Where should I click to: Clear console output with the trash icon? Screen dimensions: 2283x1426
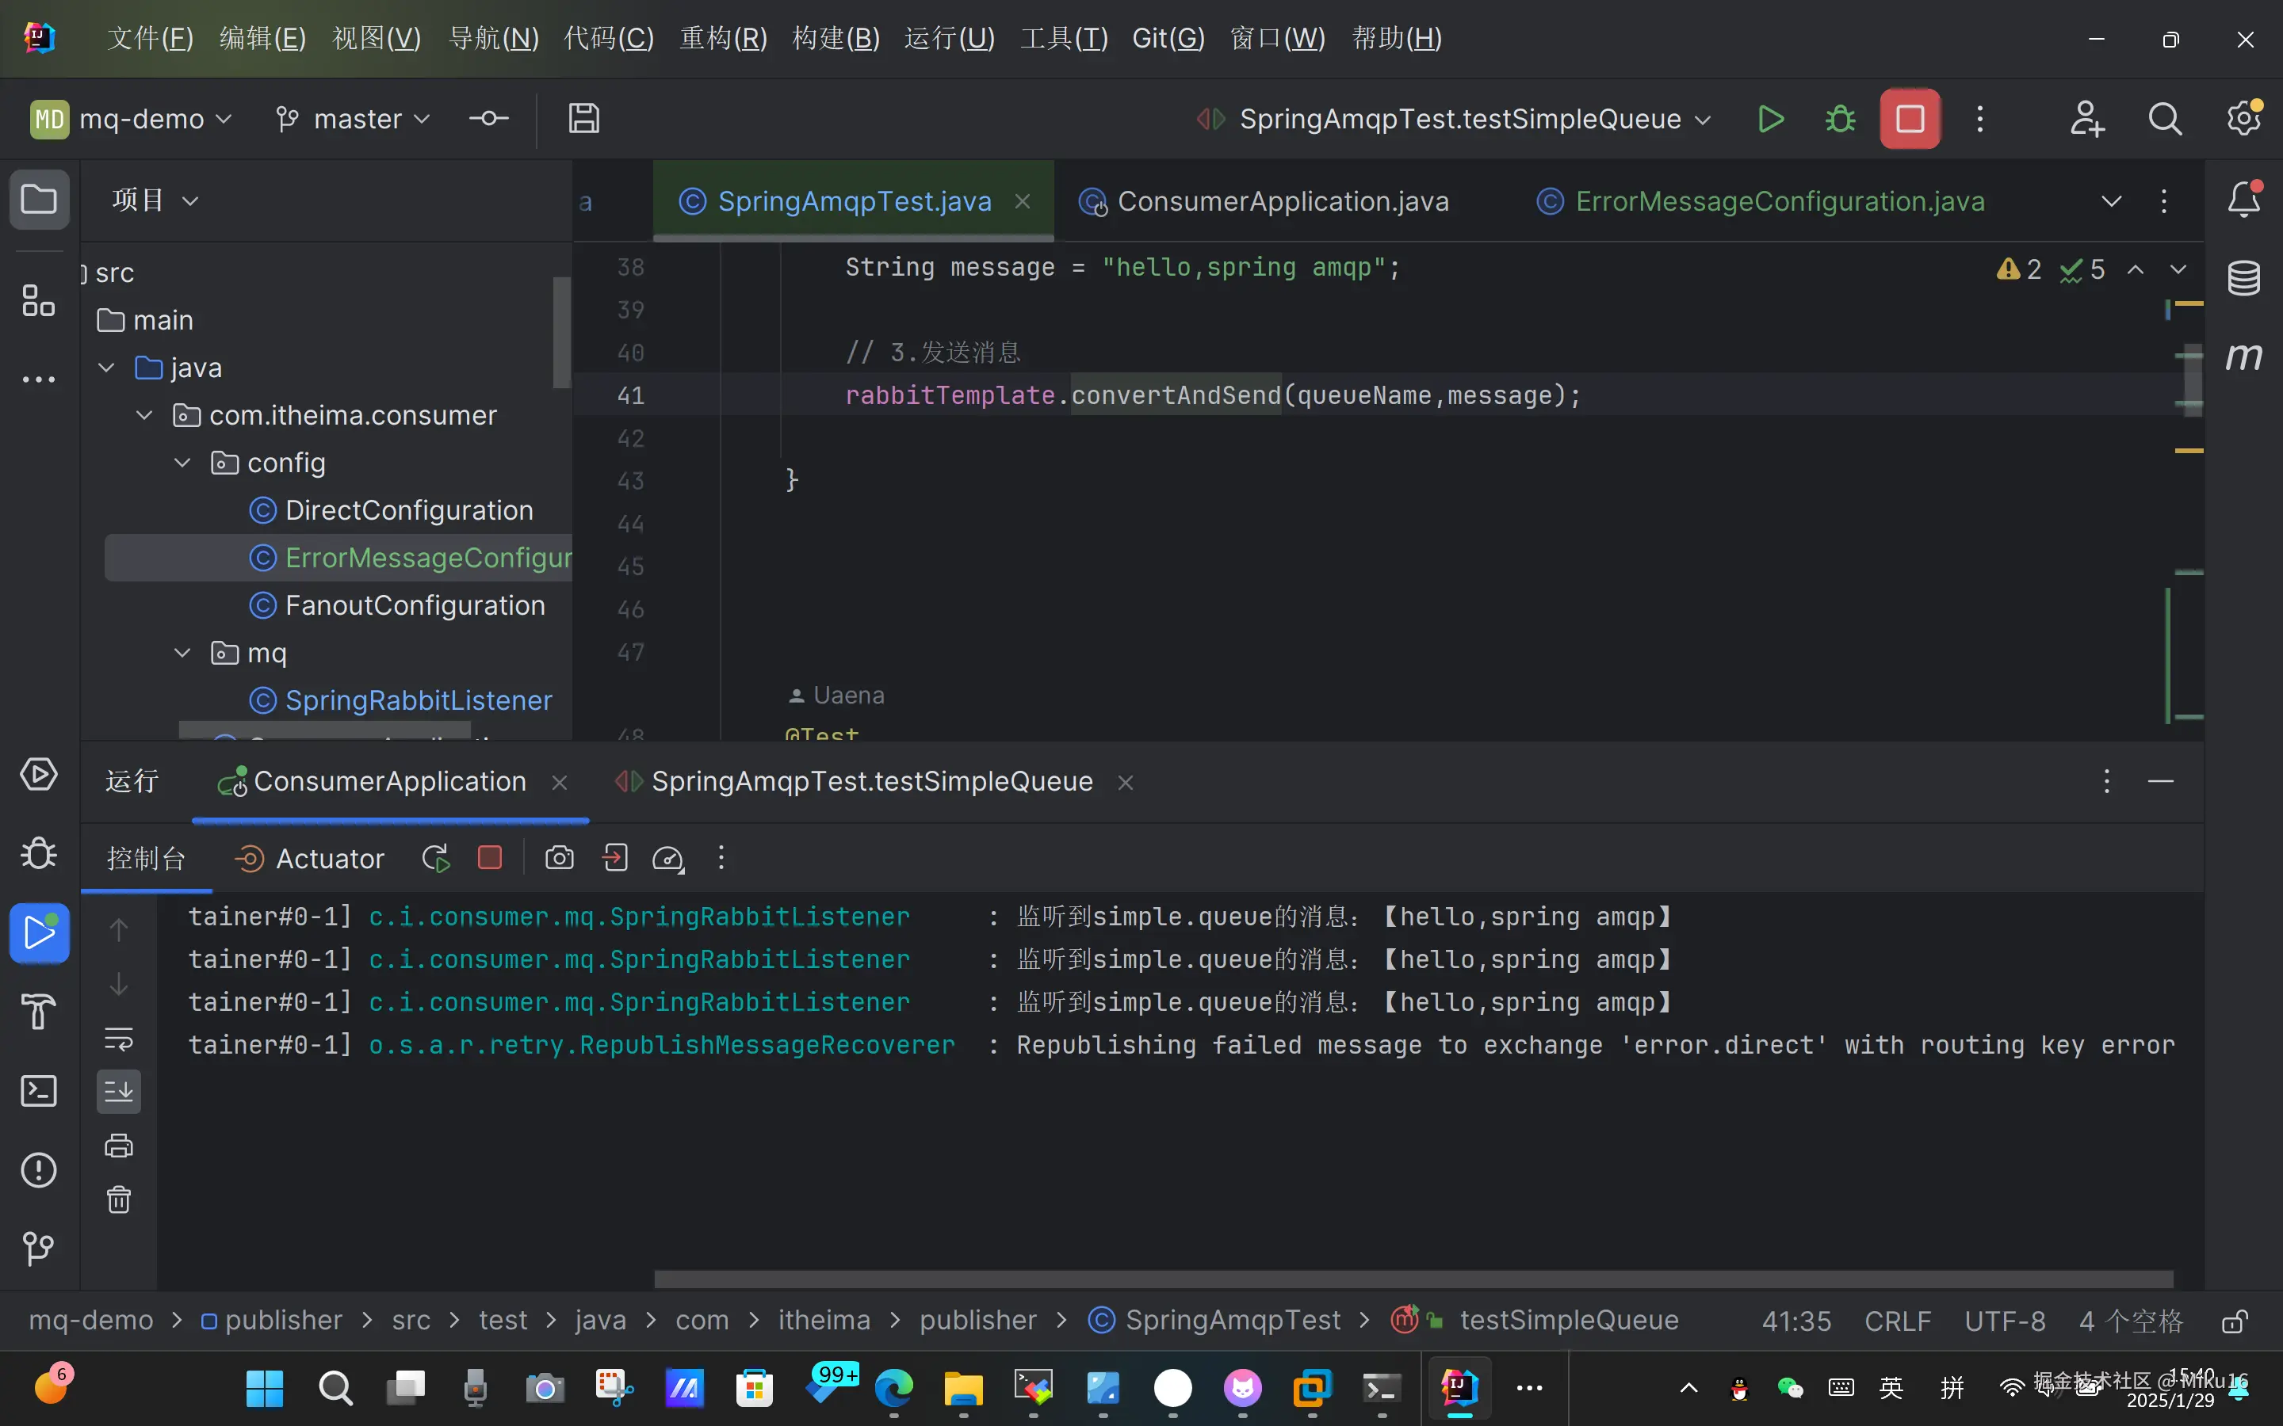pyautogui.click(x=119, y=1199)
